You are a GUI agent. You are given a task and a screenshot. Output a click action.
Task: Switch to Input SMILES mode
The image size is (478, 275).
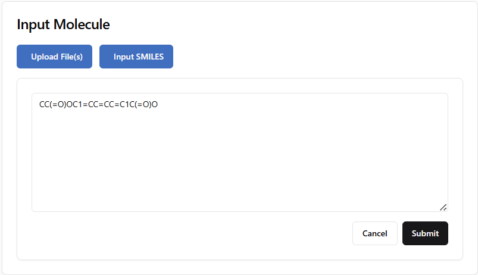pos(136,57)
